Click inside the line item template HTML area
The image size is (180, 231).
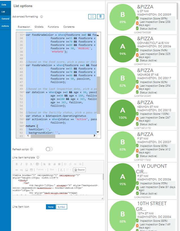click(x=58, y=185)
